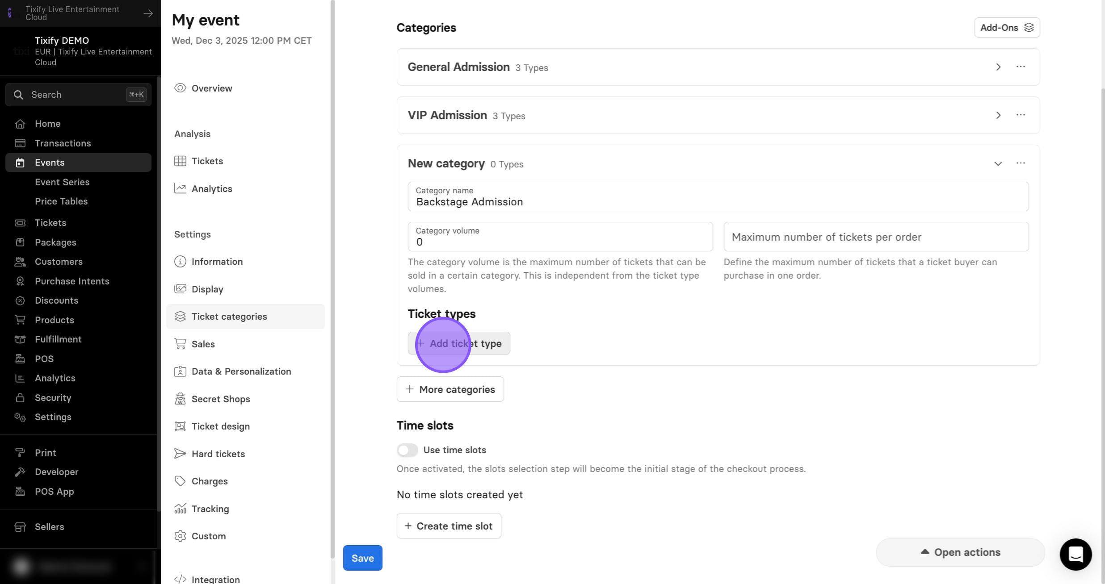The image size is (1105, 584).
Task: Expand the General Admission category
Action: 998,67
